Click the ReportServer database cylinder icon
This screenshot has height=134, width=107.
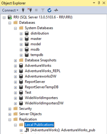click(21, 82)
